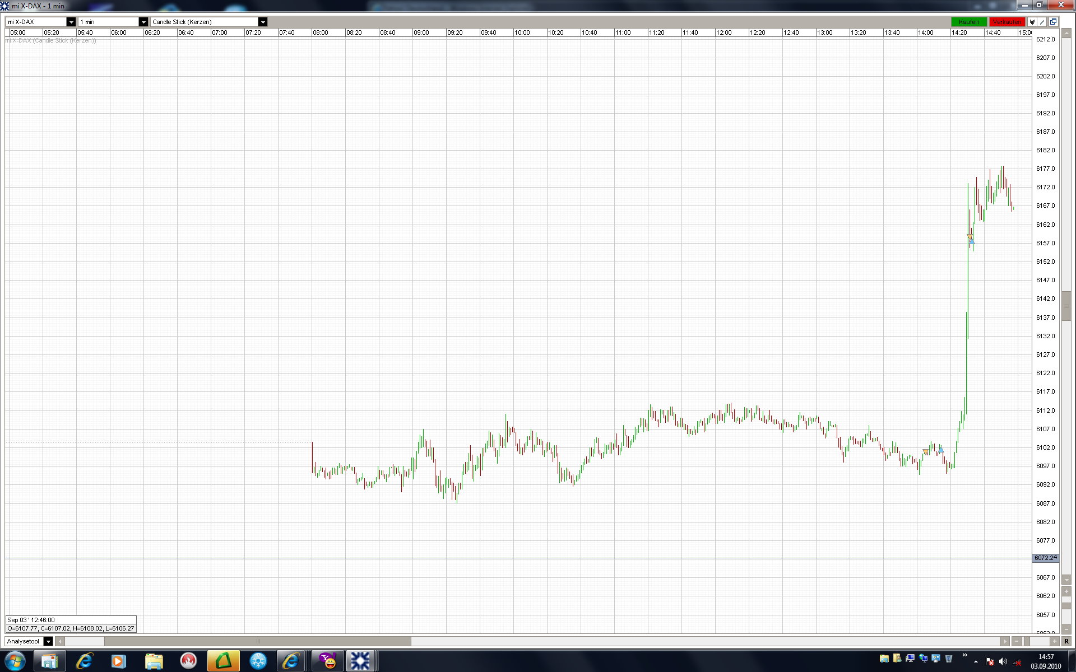Open the 1 min timeframe dropdown
This screenshot has height=672, width=1076.
[x=143, y=22]
